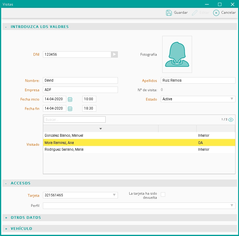Click the Nombre field containing David
Viewport: 239px width, 236px height.
[80, 80]
